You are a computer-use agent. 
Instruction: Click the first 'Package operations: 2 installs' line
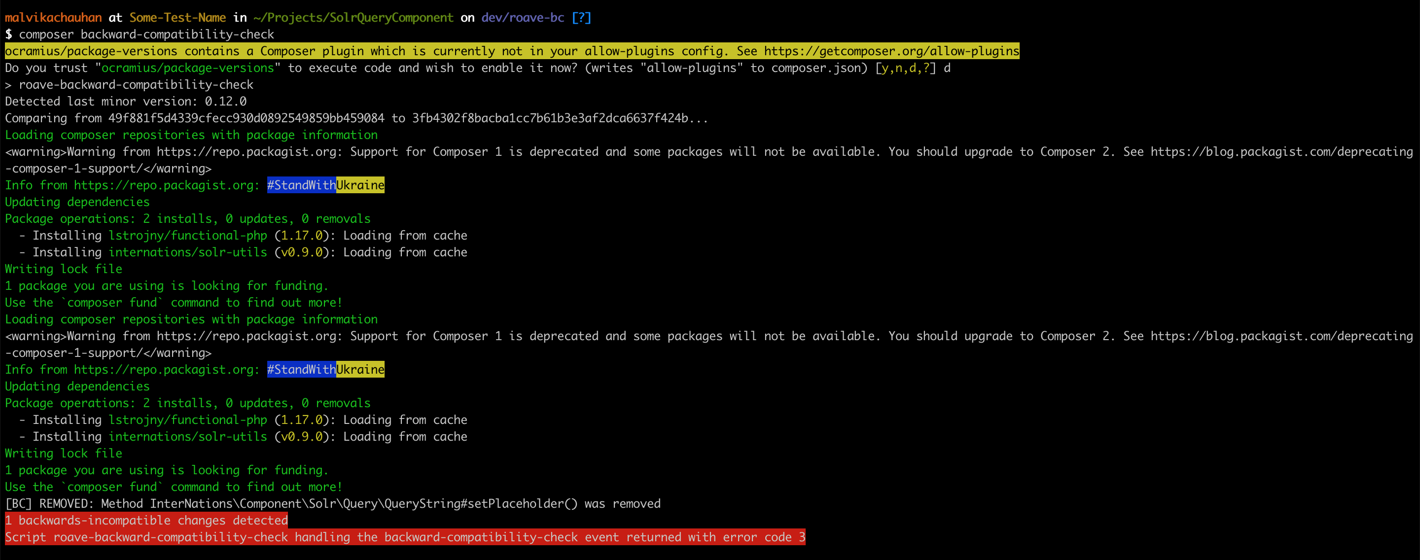(x=188, y=219)
